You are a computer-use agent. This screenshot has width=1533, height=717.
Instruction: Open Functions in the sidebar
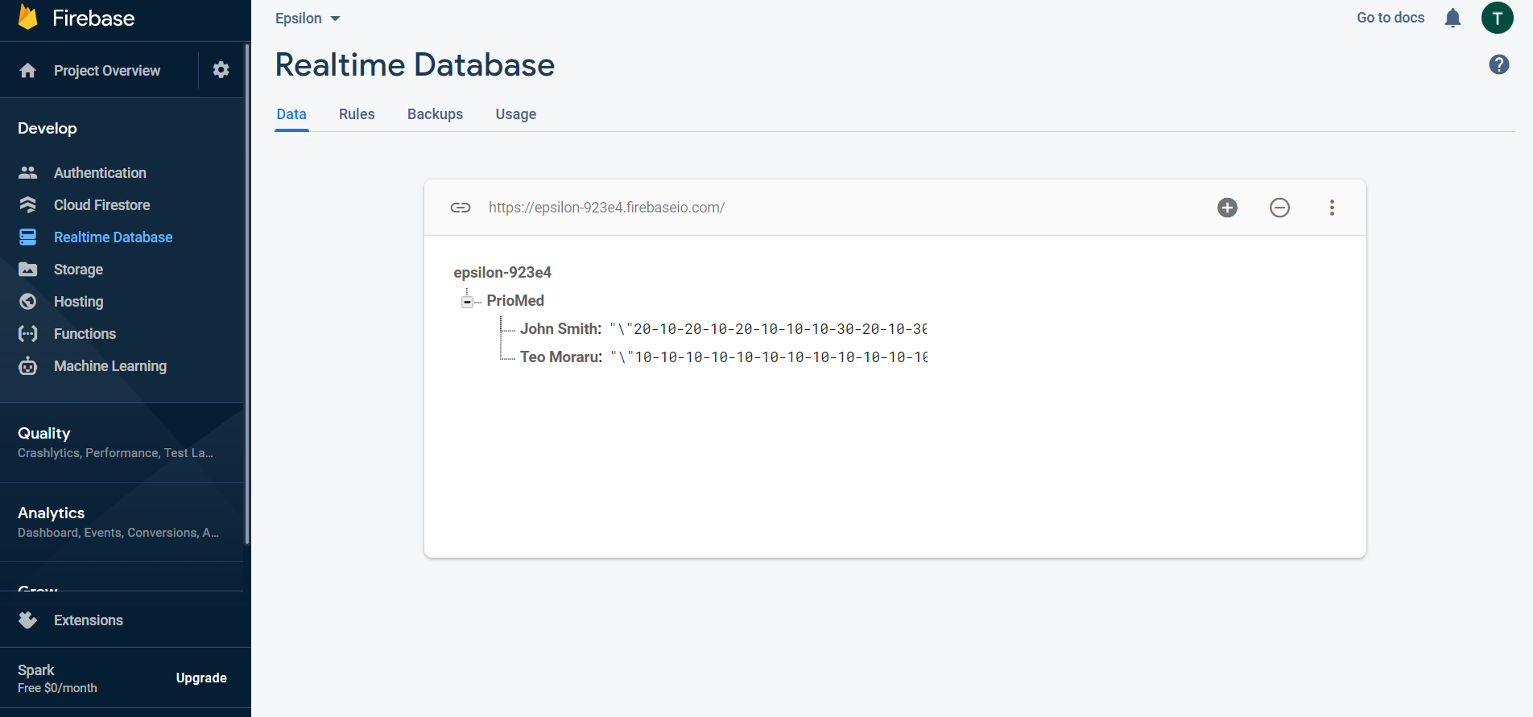tap(85, 333)
